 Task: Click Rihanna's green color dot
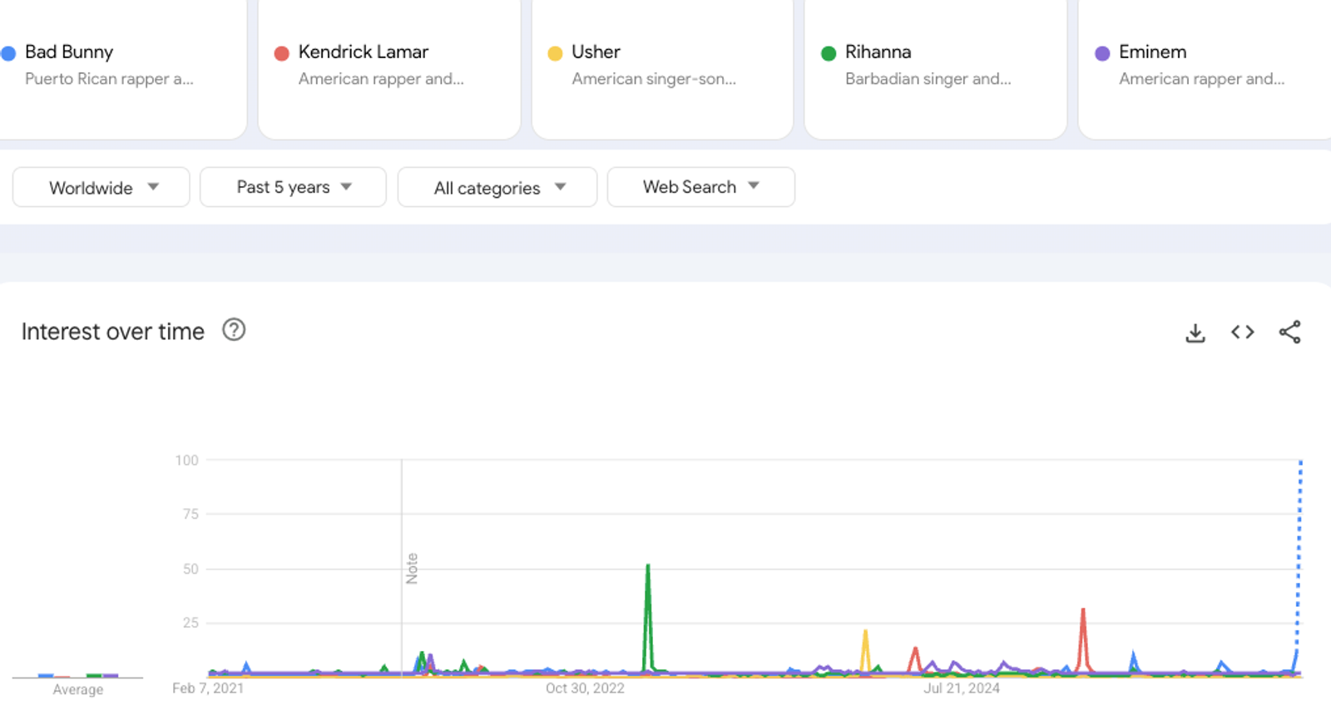point(829,53)
